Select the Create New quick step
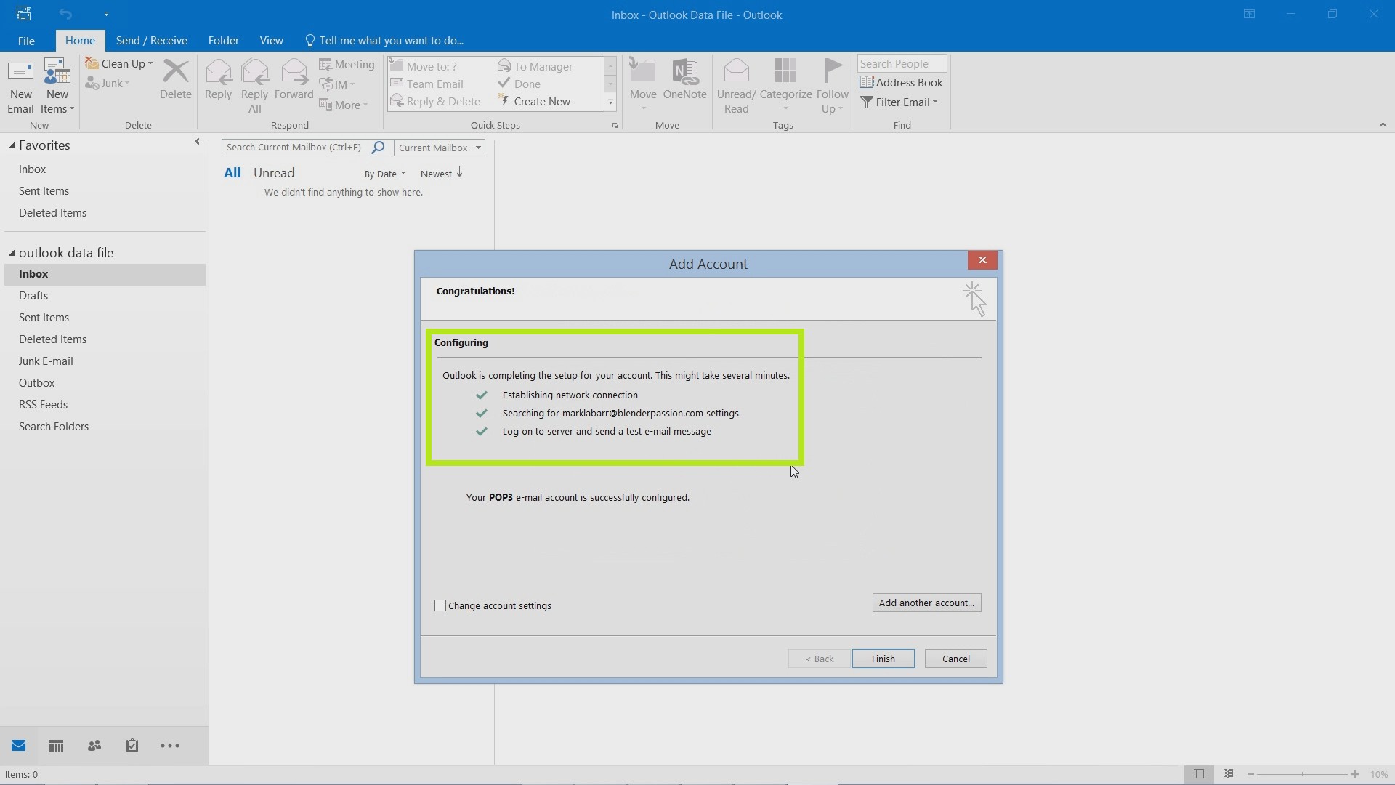This screenshot has height=785, width=1395. coord(534,102)
